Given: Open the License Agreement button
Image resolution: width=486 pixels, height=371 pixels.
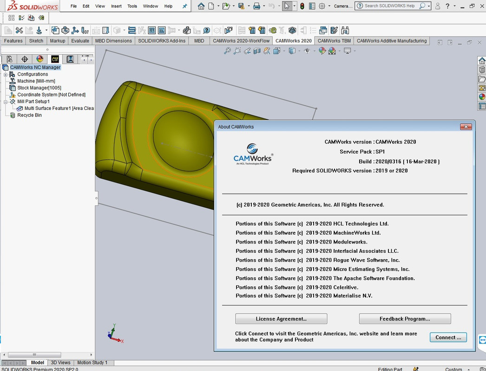Looking at the screenshot, I should (281, 319).
